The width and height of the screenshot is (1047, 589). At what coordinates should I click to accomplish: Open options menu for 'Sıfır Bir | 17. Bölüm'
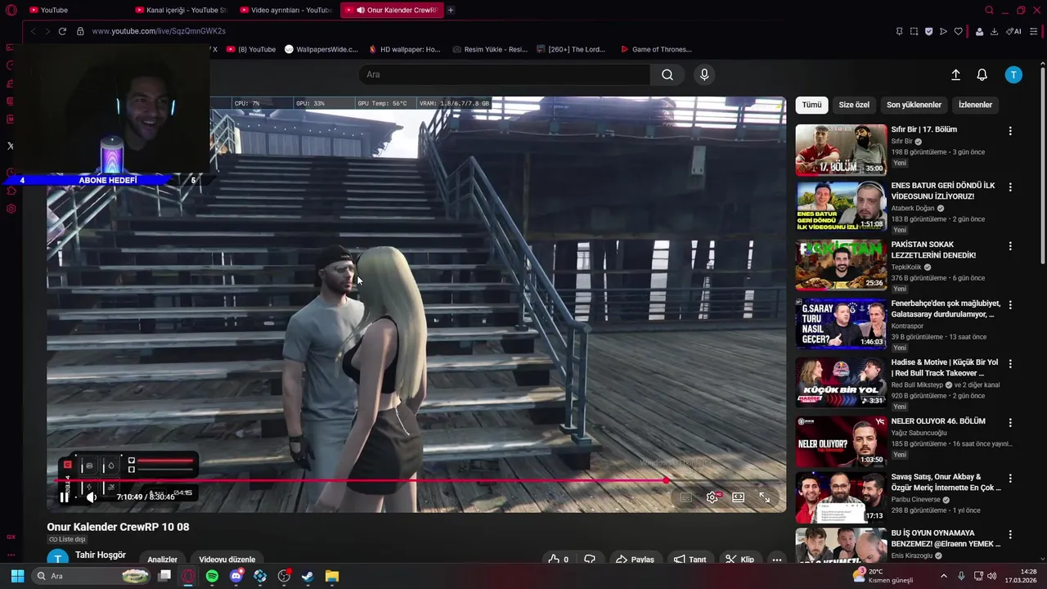point(1010,131)
